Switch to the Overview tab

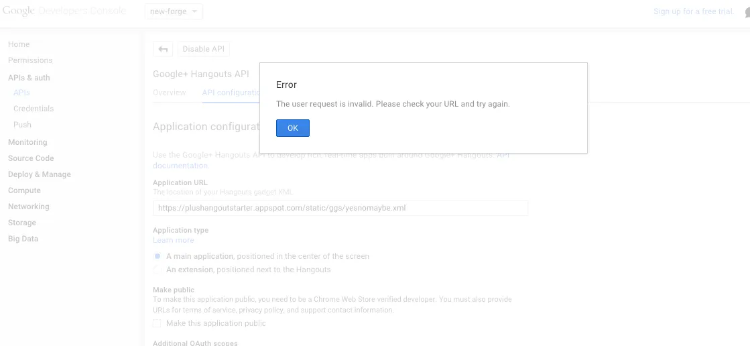pos(170,93)
